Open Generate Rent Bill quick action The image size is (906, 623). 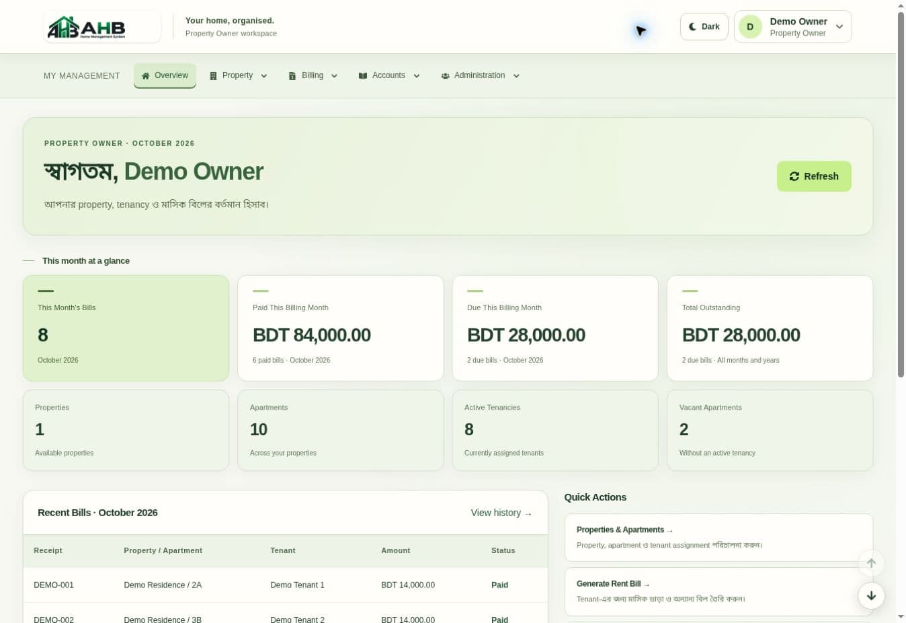(718, 591)
